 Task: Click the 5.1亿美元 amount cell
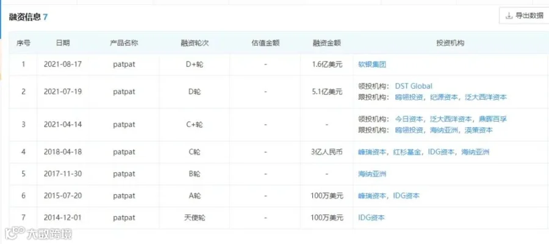pos(327,92)
